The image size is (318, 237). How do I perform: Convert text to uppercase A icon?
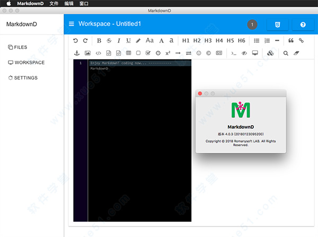point(162,41)
